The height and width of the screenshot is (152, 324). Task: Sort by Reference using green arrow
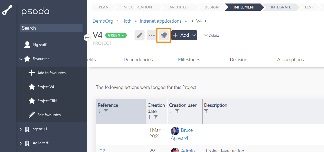tap(100, 111)
